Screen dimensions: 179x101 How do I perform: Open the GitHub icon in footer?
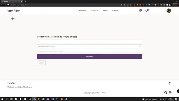click(166, 93)
